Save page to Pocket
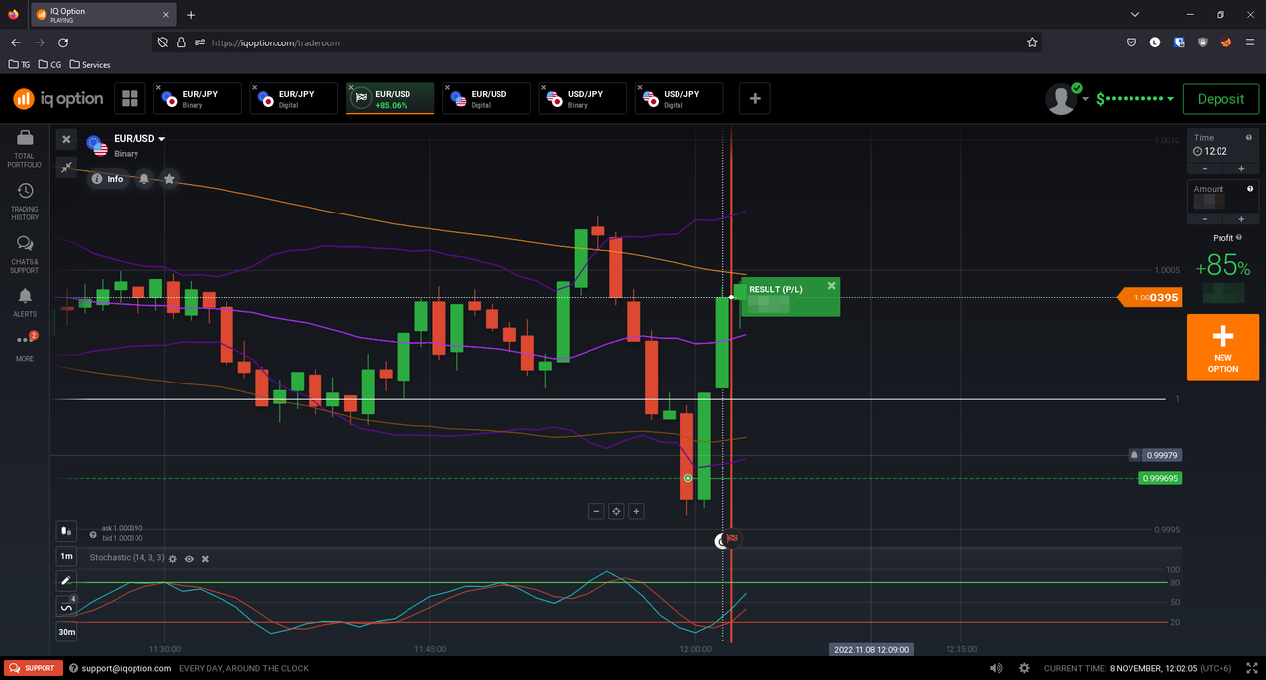 click(x=1130, y=42)
